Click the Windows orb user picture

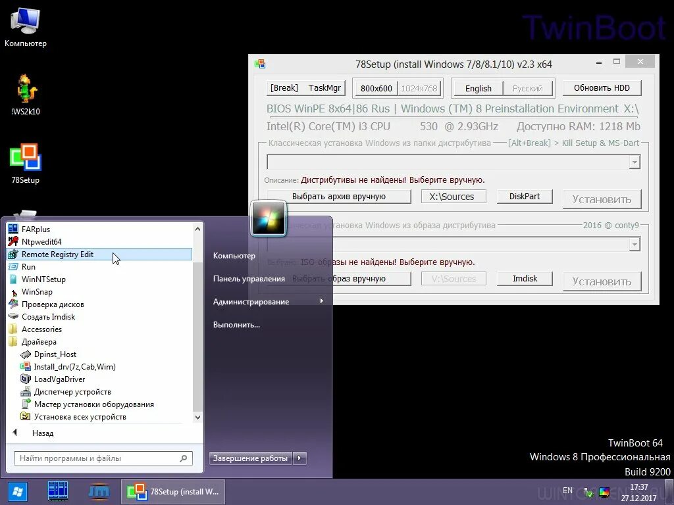(269, 218)
